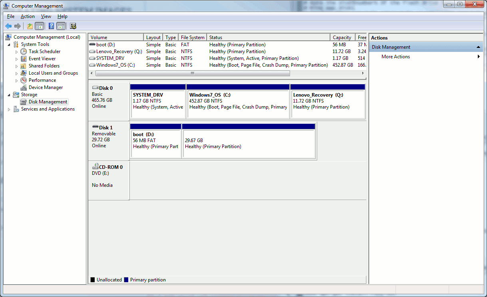Toggle Show/Hide Console Tree toolbar icon
This screenshot has width=487, height=297.
[x=39, y=26]
